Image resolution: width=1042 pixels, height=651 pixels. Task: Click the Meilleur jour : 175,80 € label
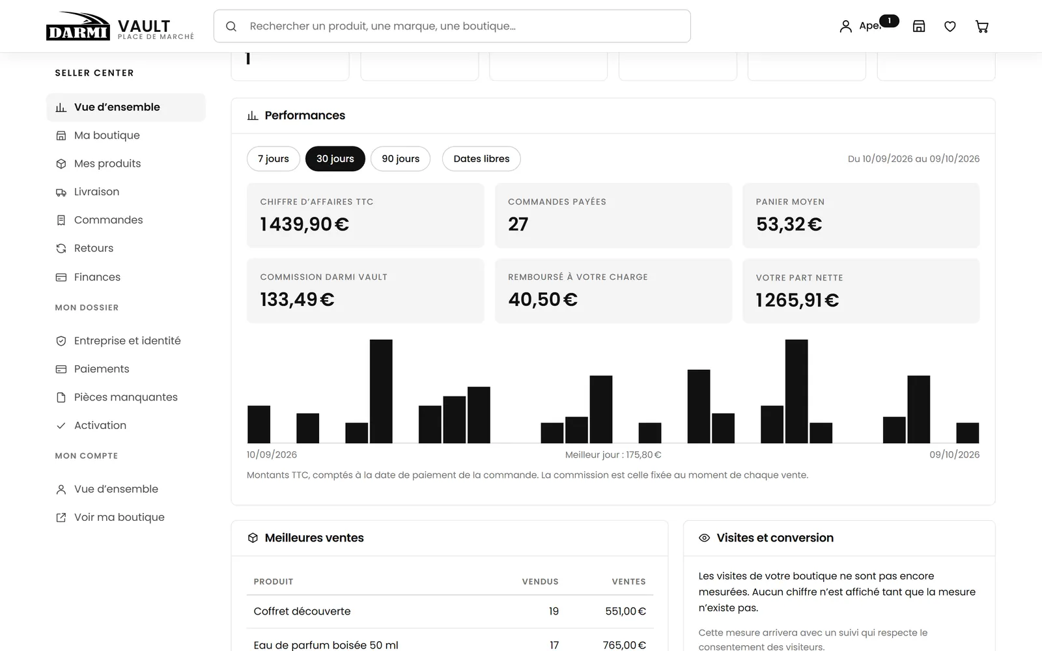(613, 455)
